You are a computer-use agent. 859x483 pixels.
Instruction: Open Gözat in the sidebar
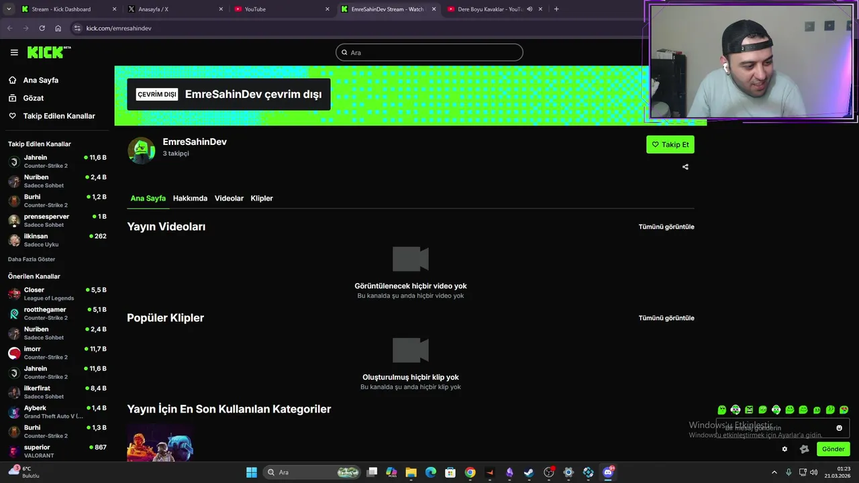click(x=34, y=98)
